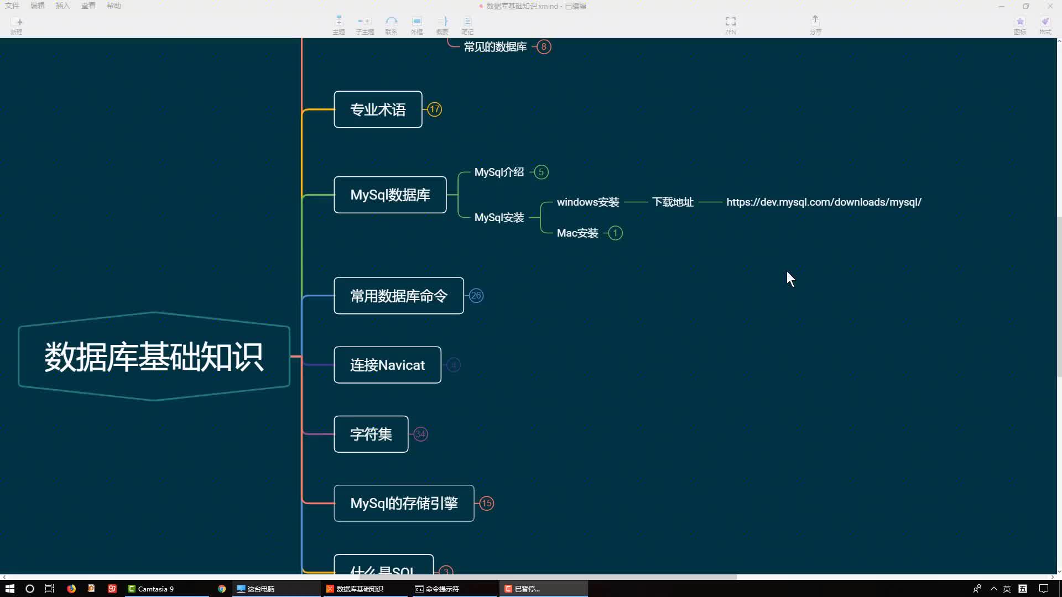Click the 主题 (topic) toolbar icon
The image size is (1062, 597).
click(x=339, y=25)
